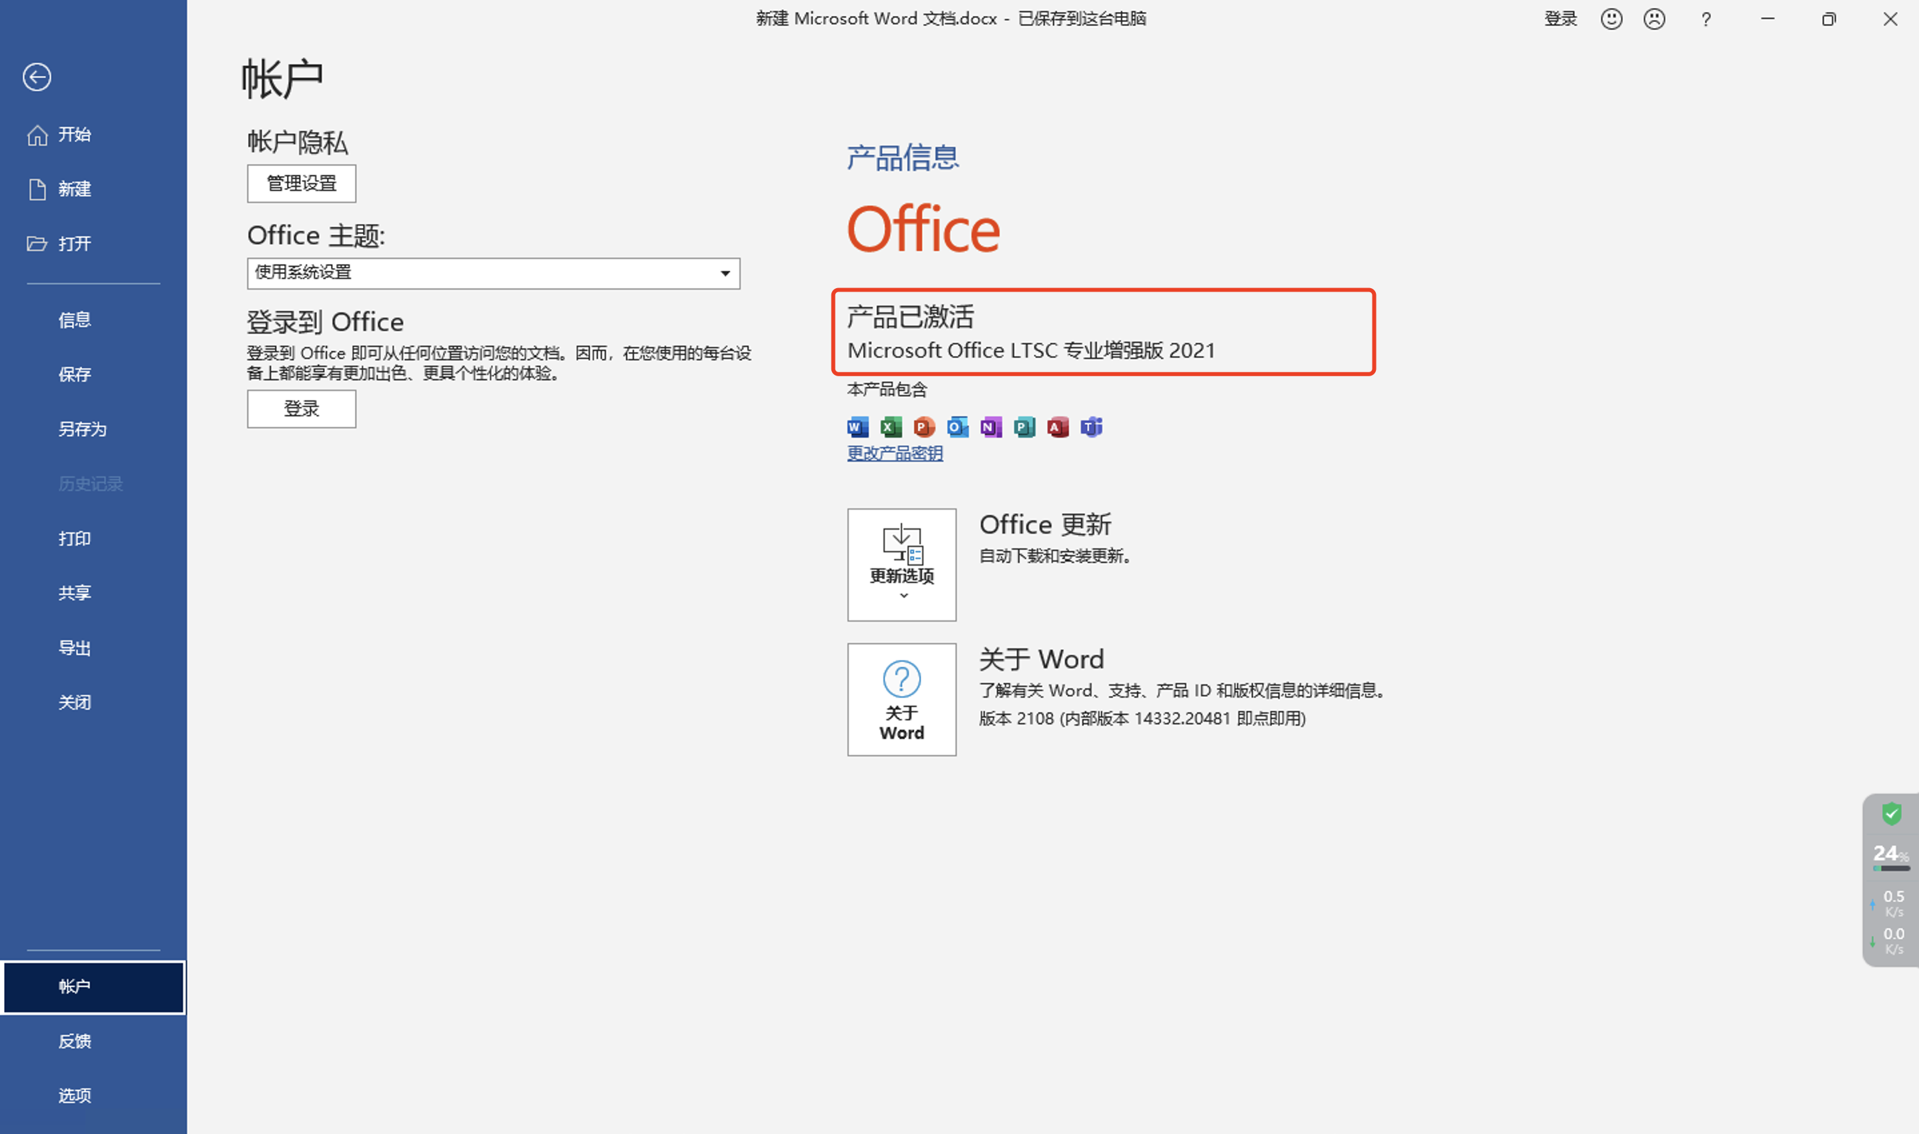Click the Teams app icon under 本产品包含
The width and height of the screenshot is (1919, 1134).
click(x=1092, y=427)
